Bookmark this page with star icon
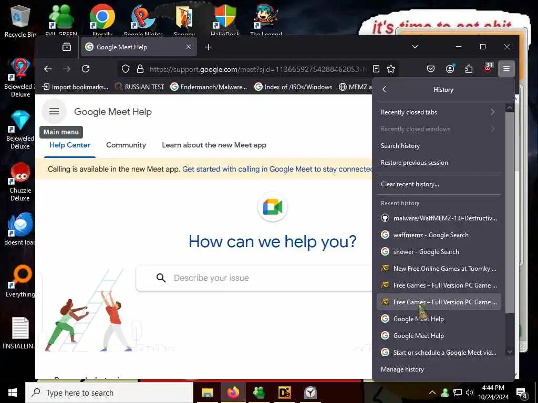538x403 pixels. [391, 69]
